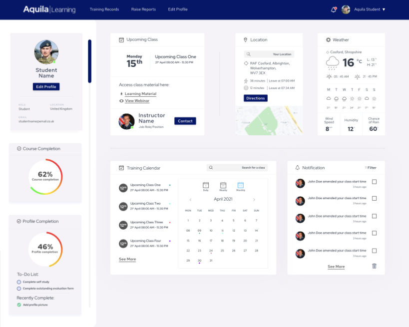The height and width of the screenshot is (327, 409).
Task: Go to previous month before April 2021
Action: [x=190, y=200]
